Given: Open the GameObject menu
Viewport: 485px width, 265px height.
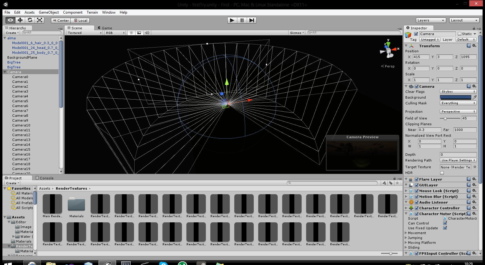Looking at the screenshot, I should click(x=49, y=12).
